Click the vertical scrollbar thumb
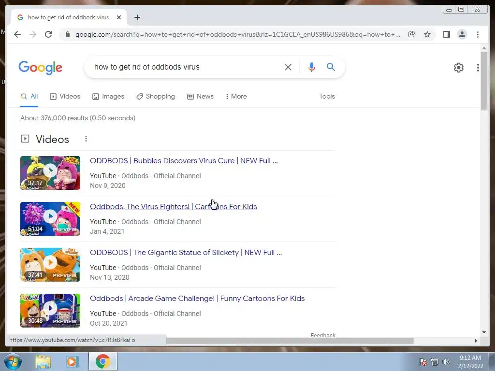This screenshot has height=371, width=495. pyautogui.click(x=484, y=81)
